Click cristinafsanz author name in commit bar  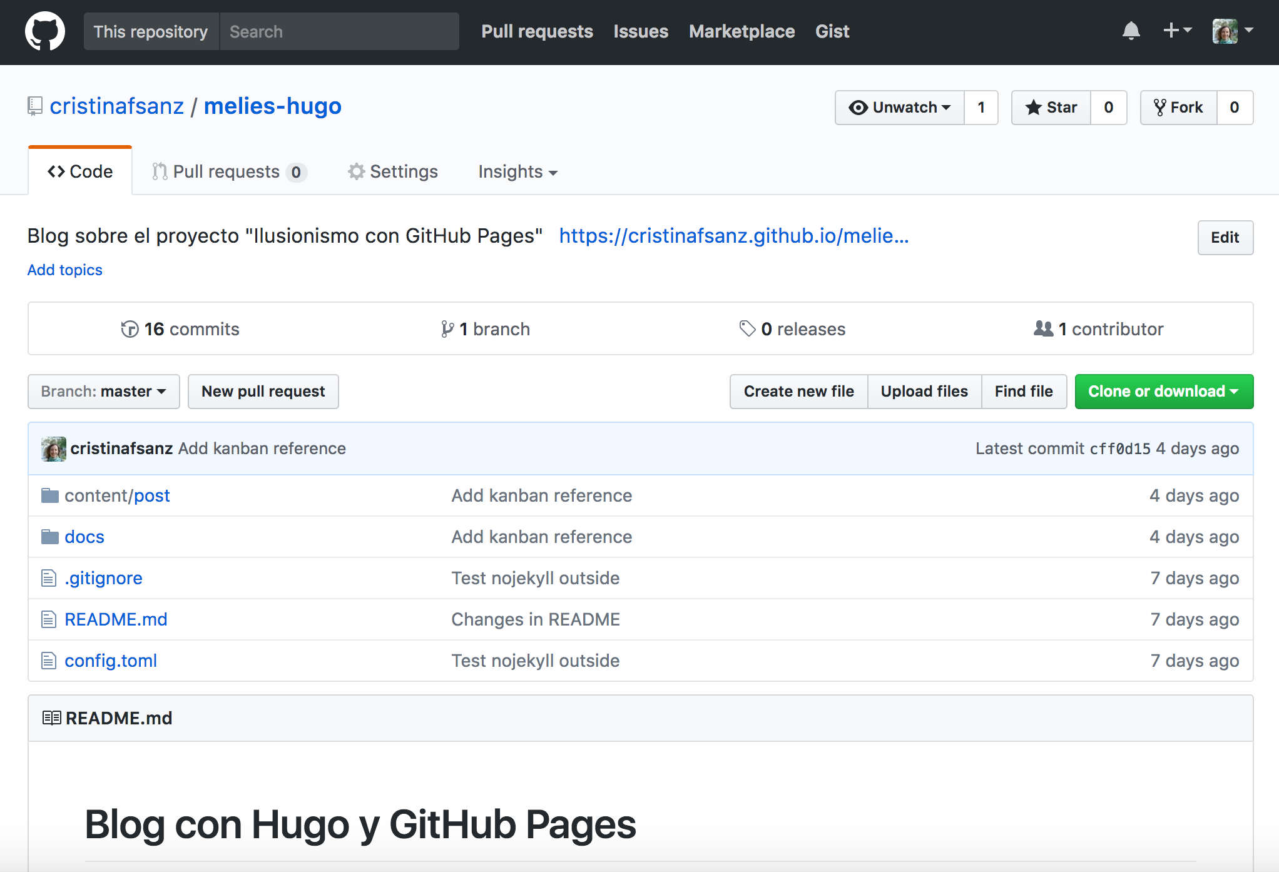pos(121,449)
